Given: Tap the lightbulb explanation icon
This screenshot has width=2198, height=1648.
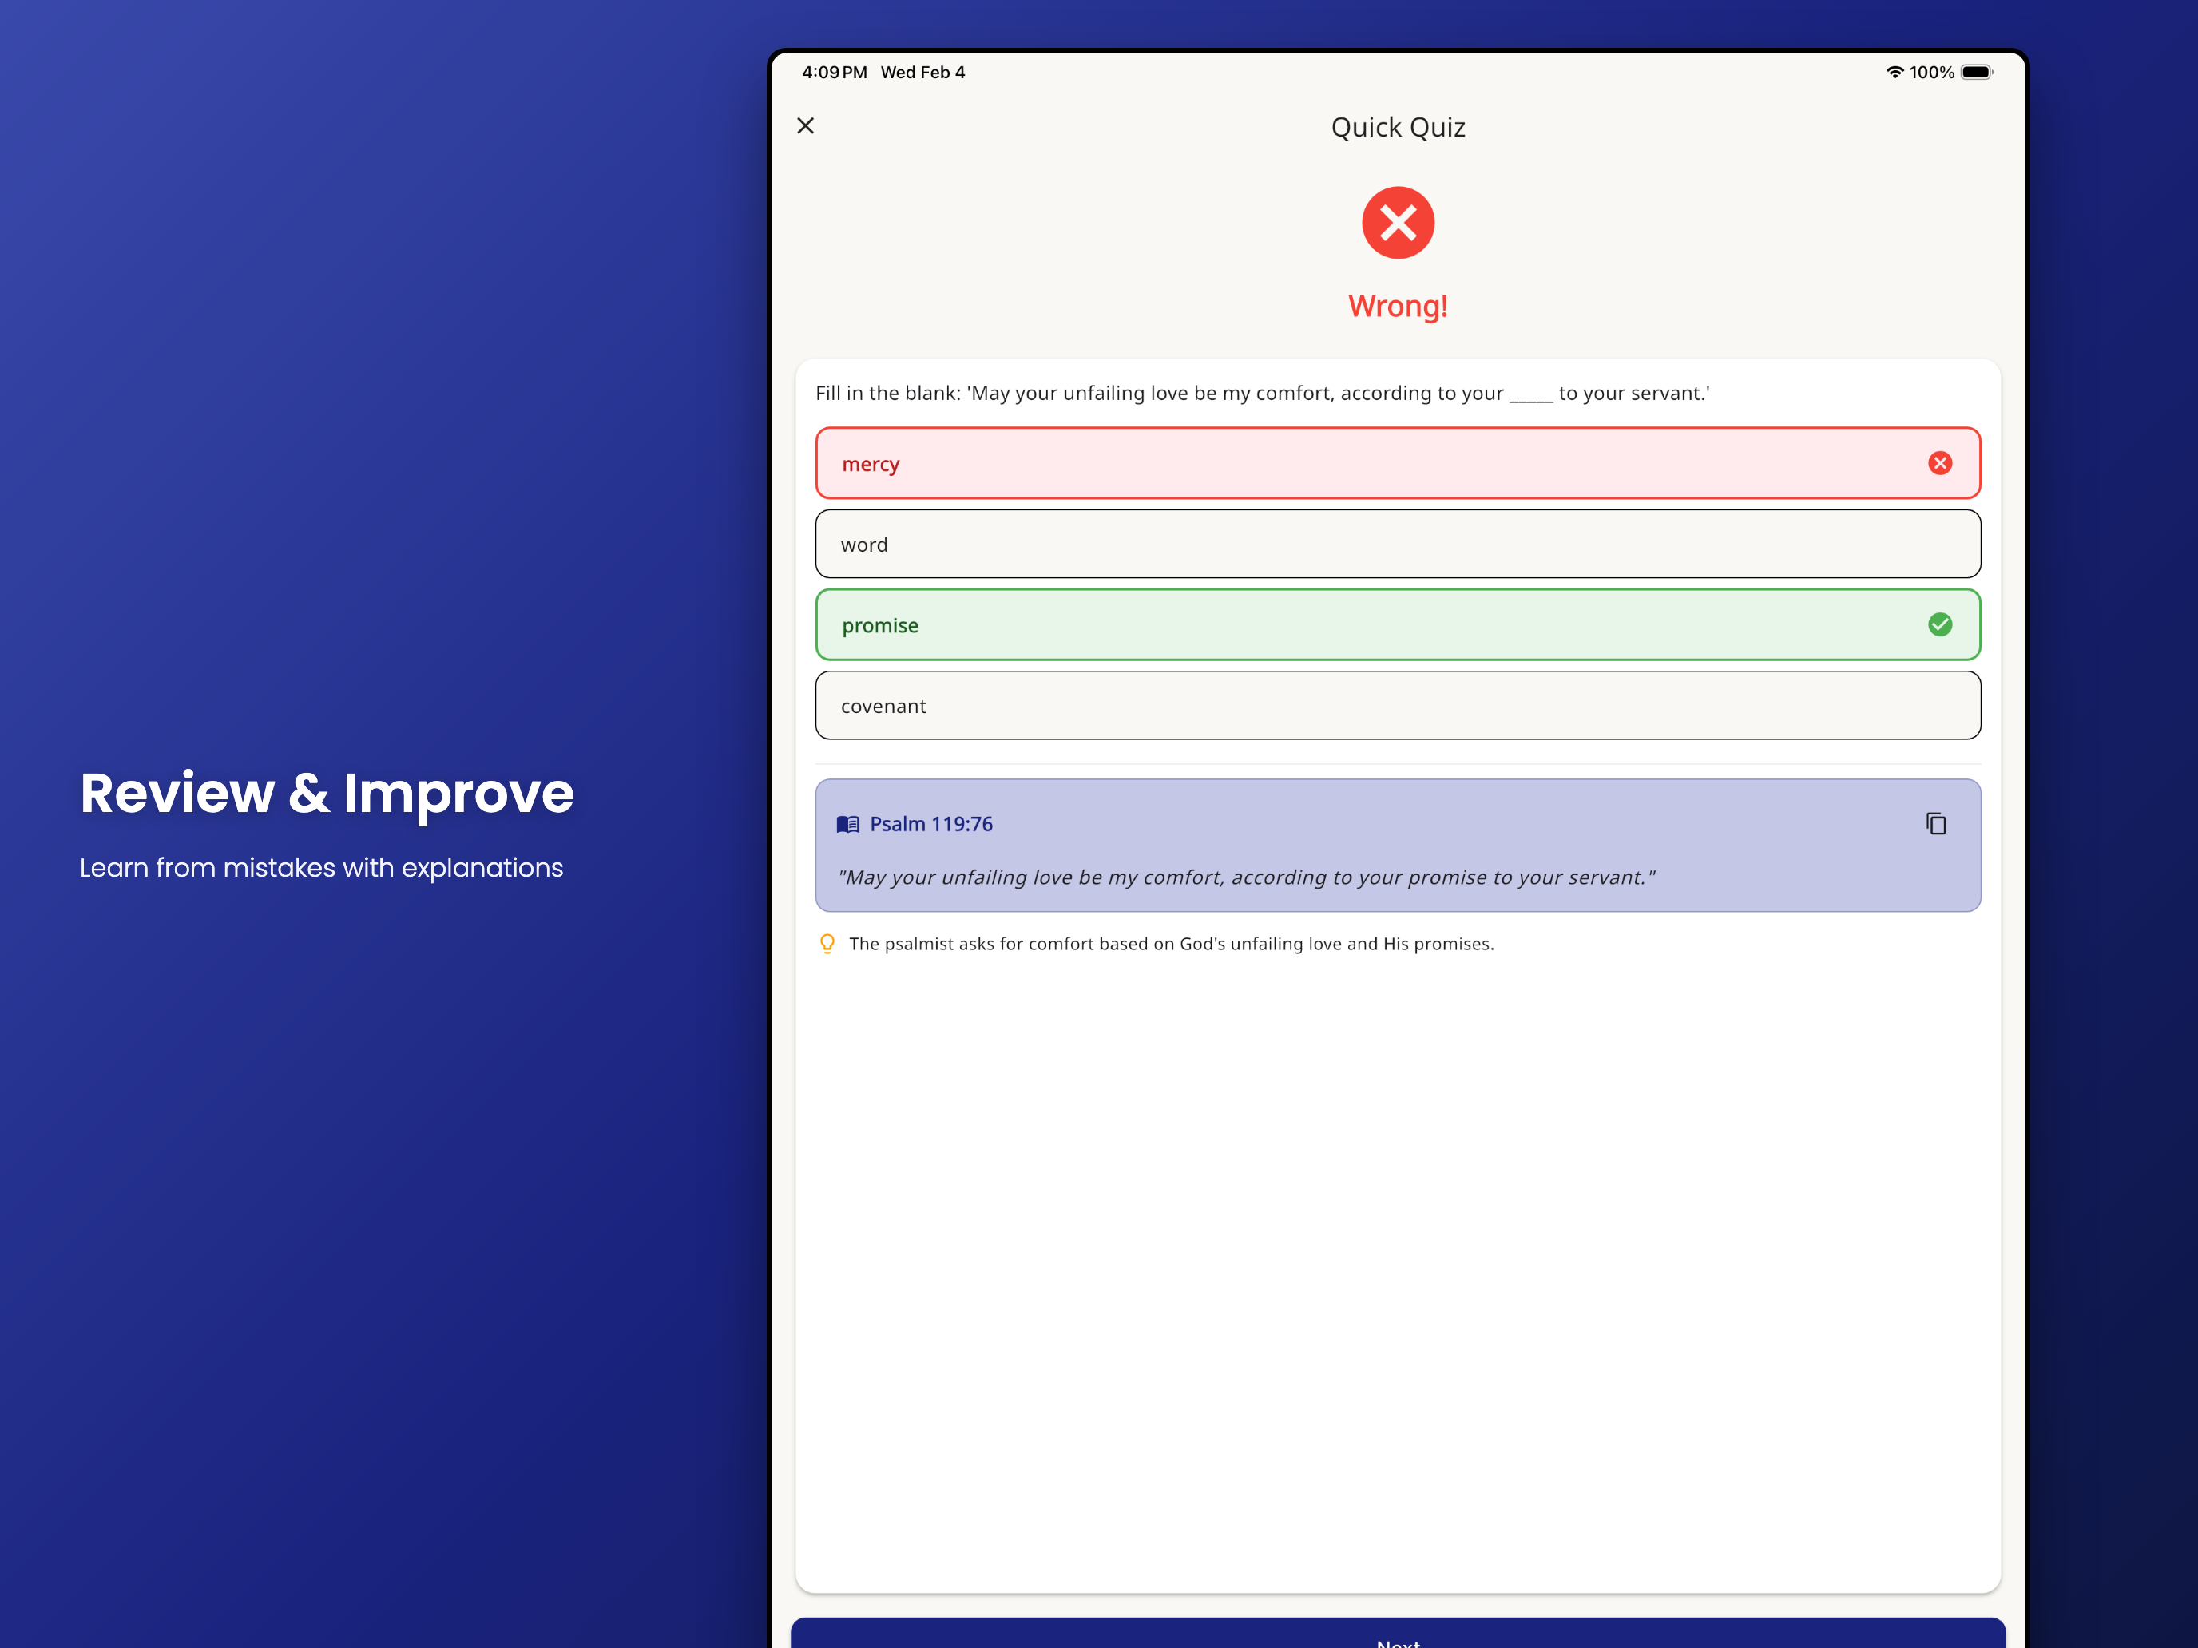Looking at the screenshot, I should tap(827, 944).
